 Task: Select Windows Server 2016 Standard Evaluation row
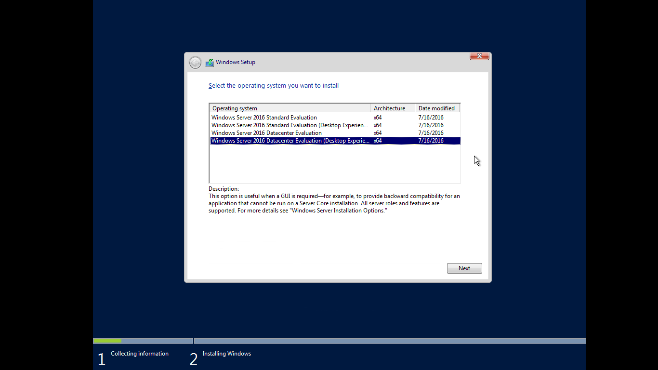[335, 118]
